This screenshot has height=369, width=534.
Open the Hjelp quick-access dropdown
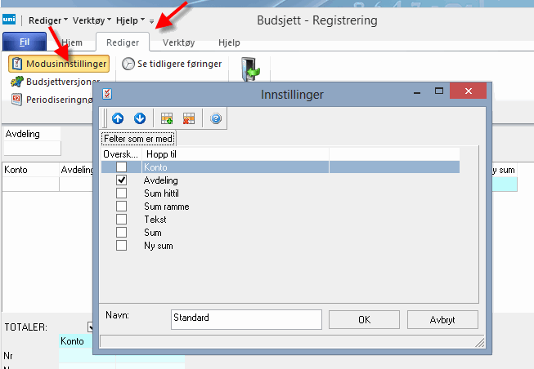pos(130,19)
